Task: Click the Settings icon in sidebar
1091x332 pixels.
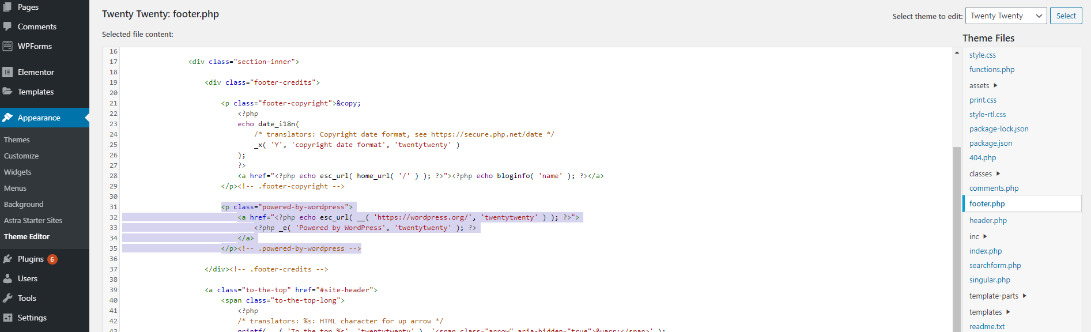Action: tap(7, 318)
